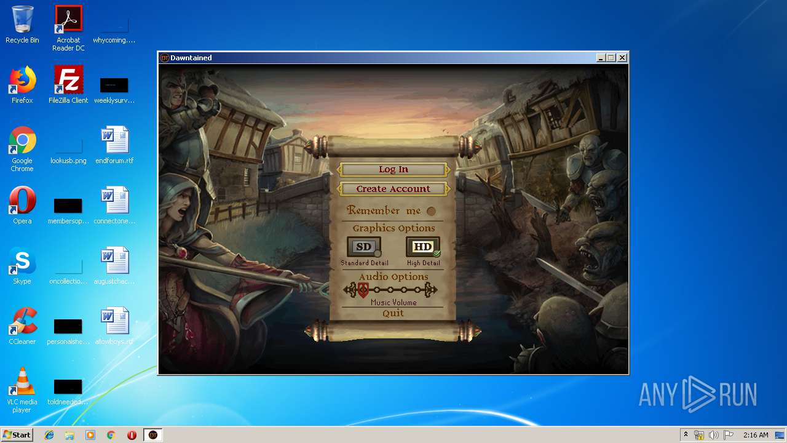Close the Dawntained window
787x443 pixels.
click(x=622, y=58)
